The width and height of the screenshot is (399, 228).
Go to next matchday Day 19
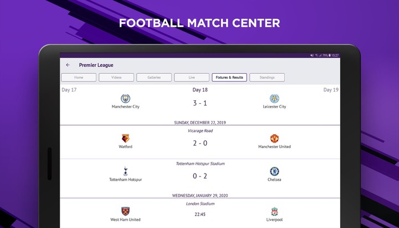pyautogui.click(x=331, y=90)
